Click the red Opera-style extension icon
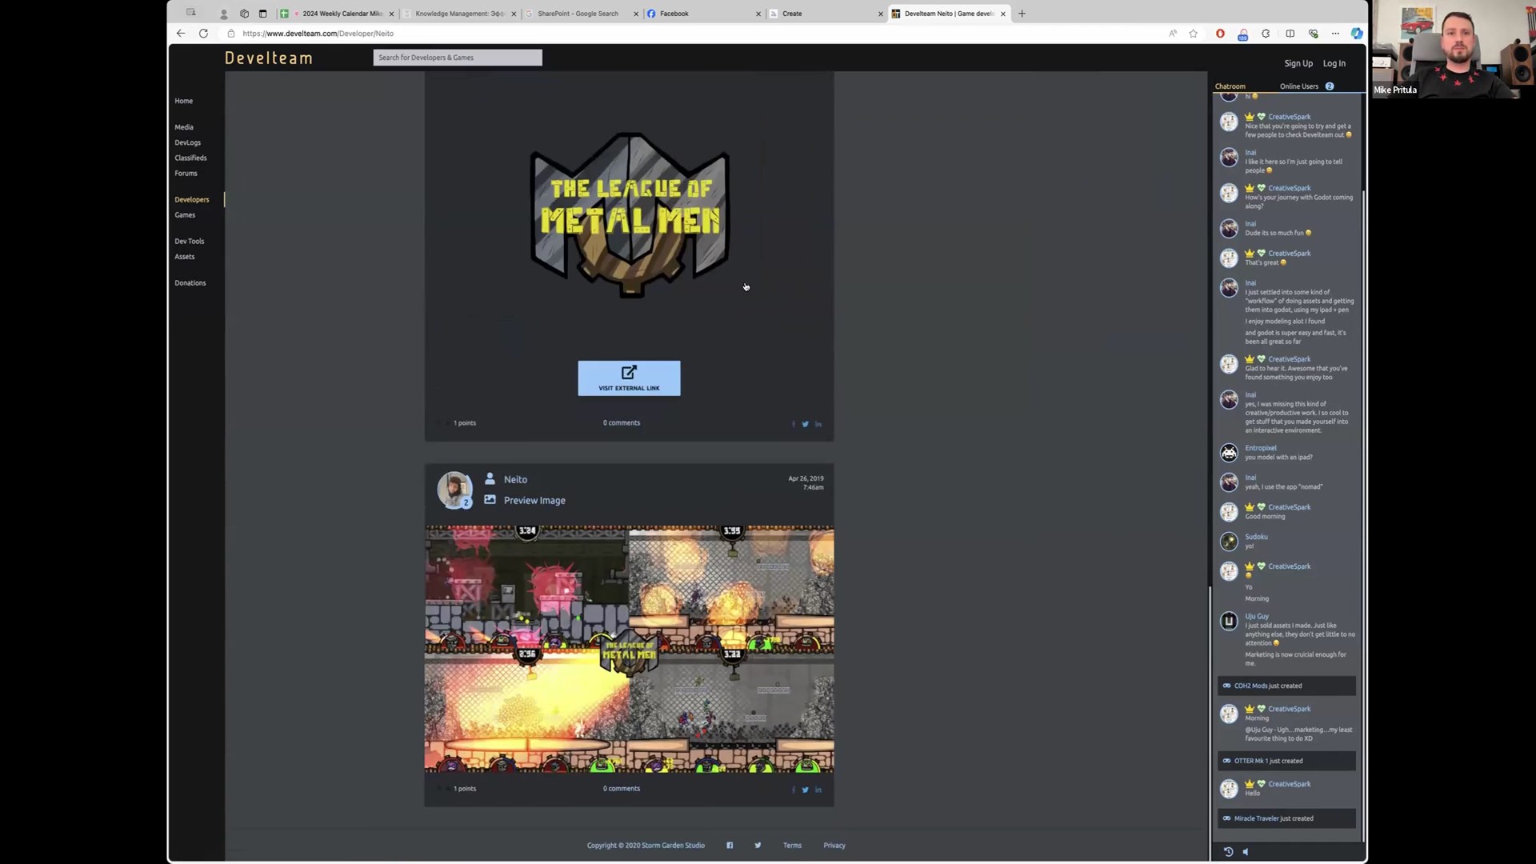 click(x=1220, y=34)
